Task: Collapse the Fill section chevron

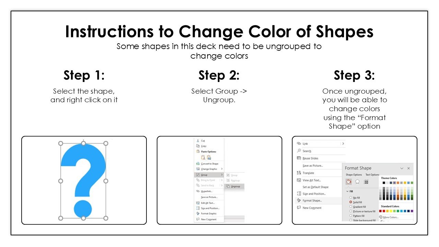Action: 347,191
